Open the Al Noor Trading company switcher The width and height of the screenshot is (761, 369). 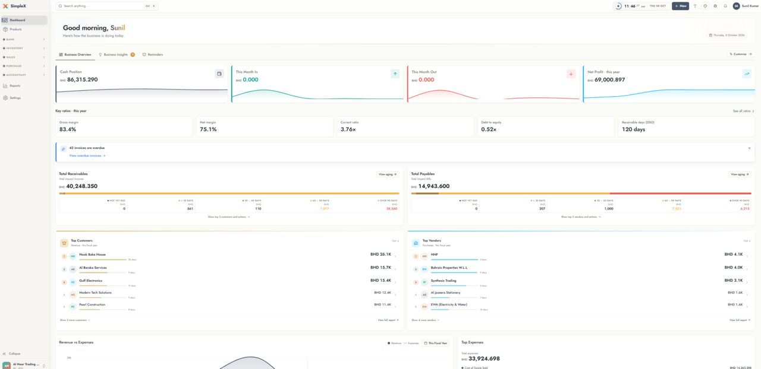(24, 365)
